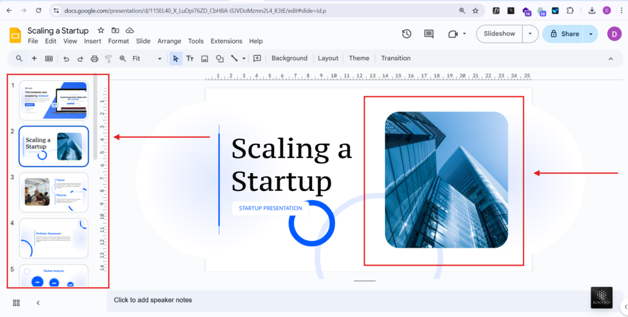Add a new slide with plus icon

tap(34, 58)
